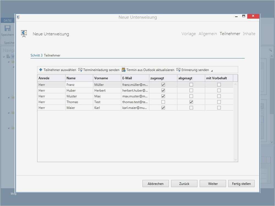The width and height of the screenshot is (275, 206).
Task: Expand the toolbar overflow arrow after Erinnerung senden
Action: pyautogui.click(x=212, y=71)
